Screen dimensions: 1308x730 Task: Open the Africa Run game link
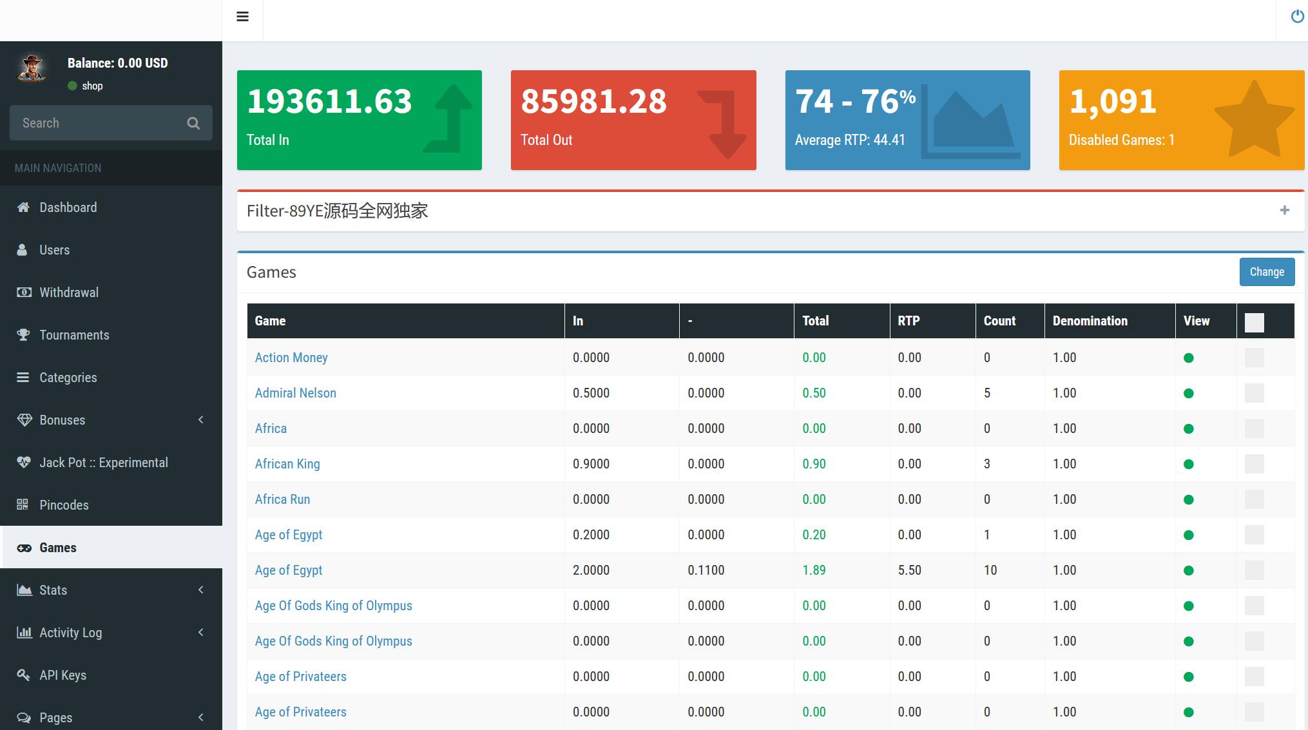pos(282,499)
